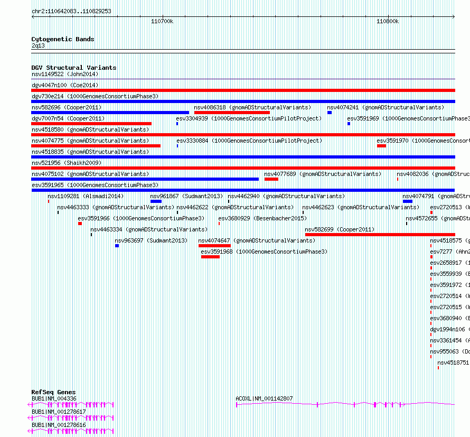Image resolution: width=470 pixels, height=437 pixels.
Task: Click the esv2658917 variant label
Action: [450, 263]
